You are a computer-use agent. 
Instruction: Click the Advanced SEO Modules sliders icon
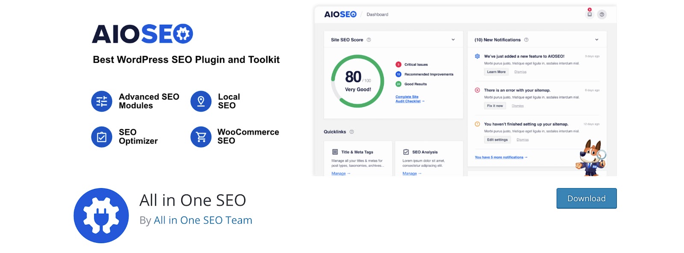coord(102,101)
